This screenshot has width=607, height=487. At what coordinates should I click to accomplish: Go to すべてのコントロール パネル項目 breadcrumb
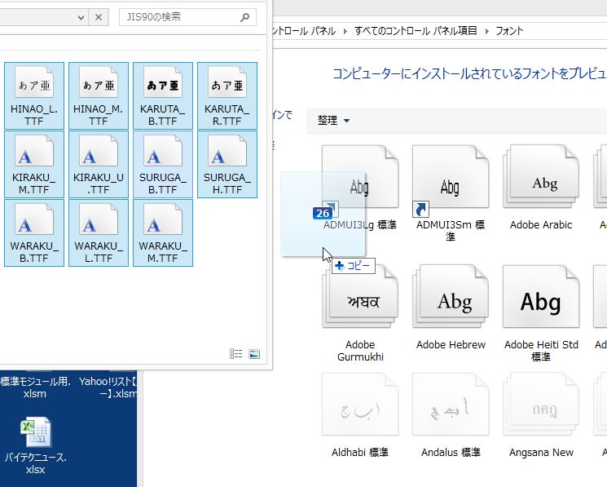pos(416,31)
